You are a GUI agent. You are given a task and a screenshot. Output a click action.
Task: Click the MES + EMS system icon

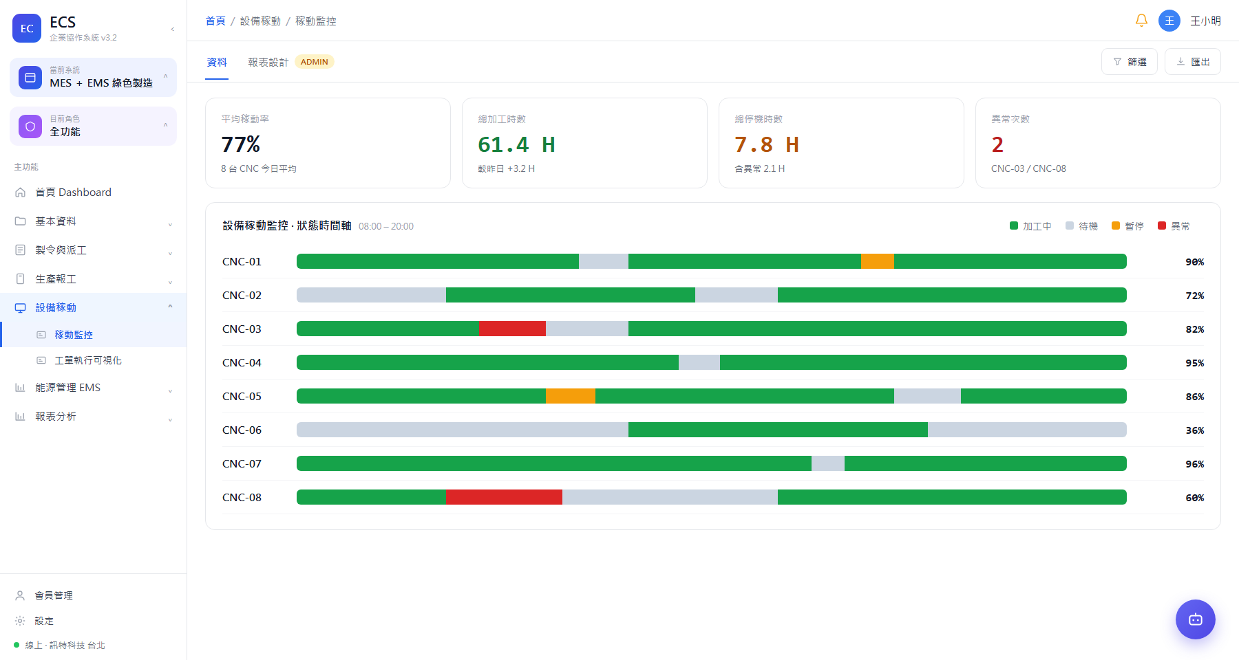30,78
